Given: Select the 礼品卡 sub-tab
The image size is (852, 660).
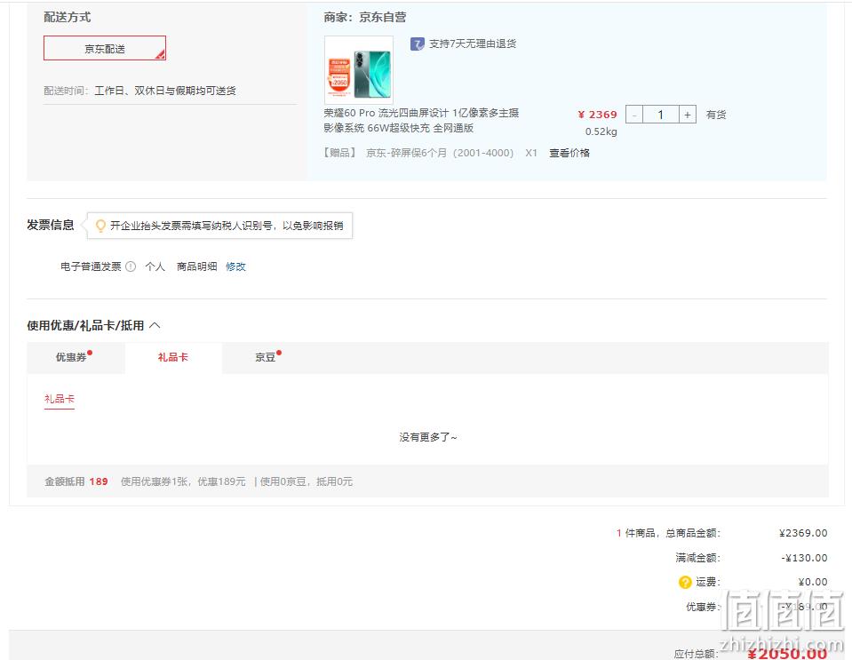Looking at the screenshot, I should tap(60, 399).
